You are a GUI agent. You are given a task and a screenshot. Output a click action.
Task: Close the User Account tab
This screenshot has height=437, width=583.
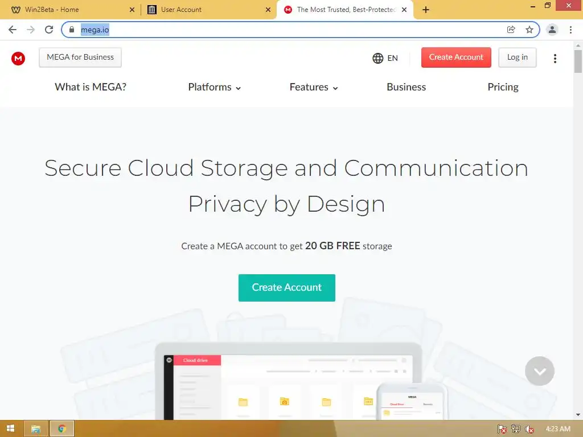[x=268, y=10]
